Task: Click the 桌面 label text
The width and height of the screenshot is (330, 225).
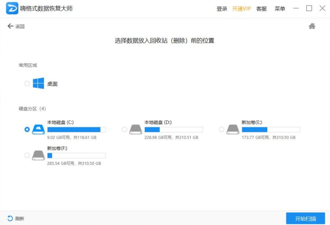Action: (x=52, y=84)
